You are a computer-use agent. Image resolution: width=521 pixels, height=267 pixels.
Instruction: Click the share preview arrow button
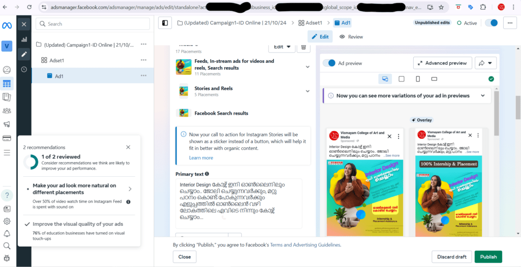[x=485, y=63]
